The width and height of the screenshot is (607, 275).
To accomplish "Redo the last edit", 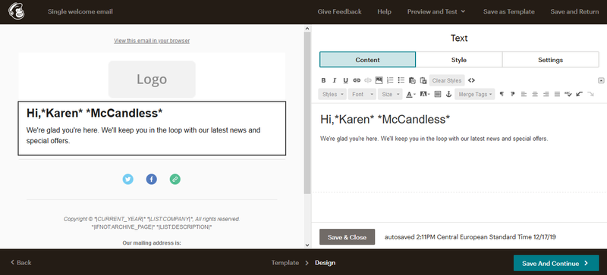I will pyautogui.click(x=590, y=95).
